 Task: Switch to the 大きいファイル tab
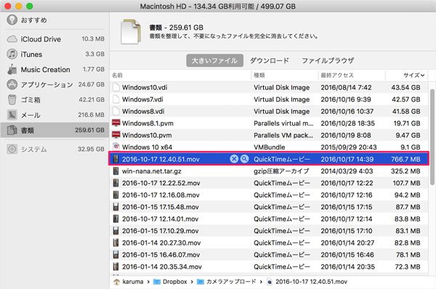214,60
